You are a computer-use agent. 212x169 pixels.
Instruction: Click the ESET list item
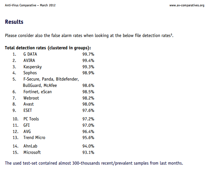tap(28, 110)
